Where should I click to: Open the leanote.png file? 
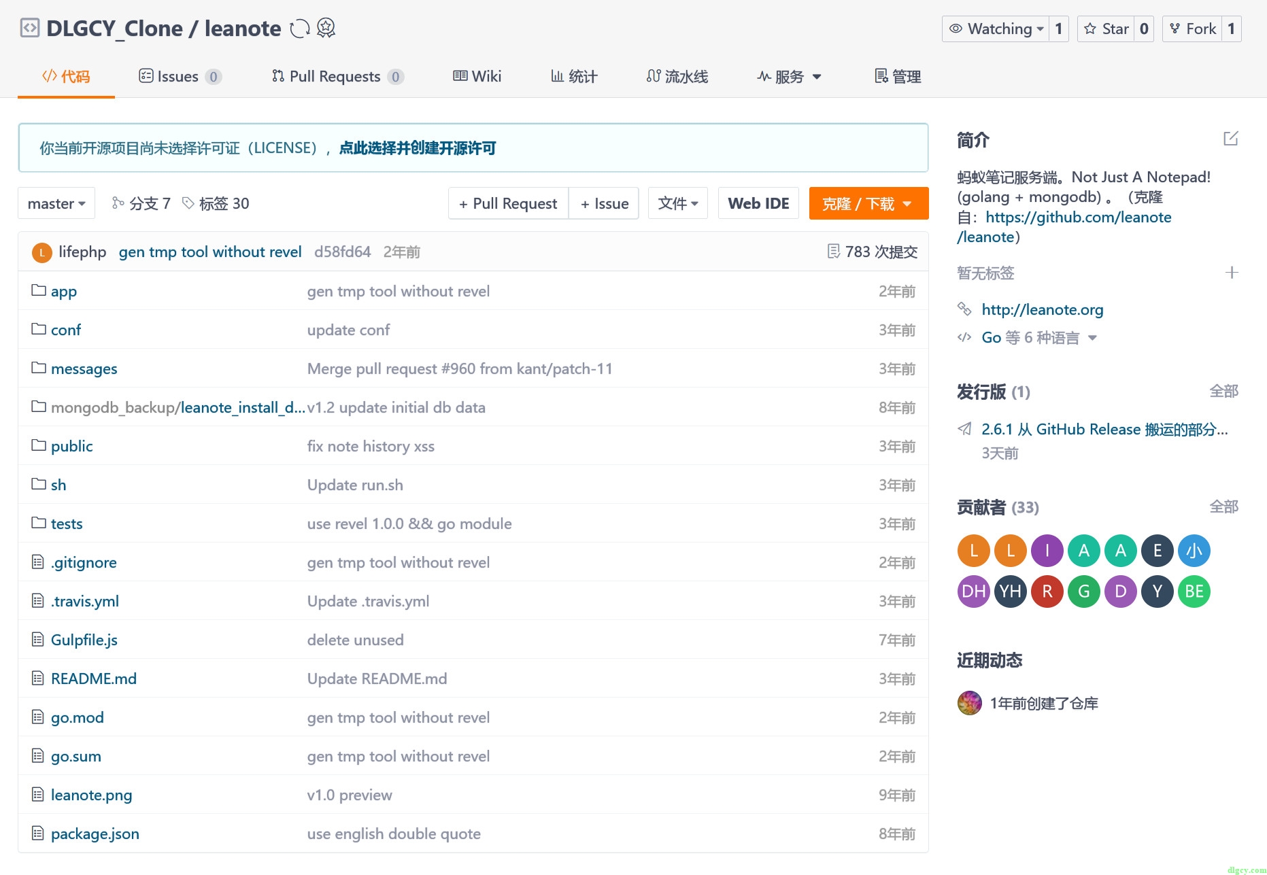[x=91, y=795]
